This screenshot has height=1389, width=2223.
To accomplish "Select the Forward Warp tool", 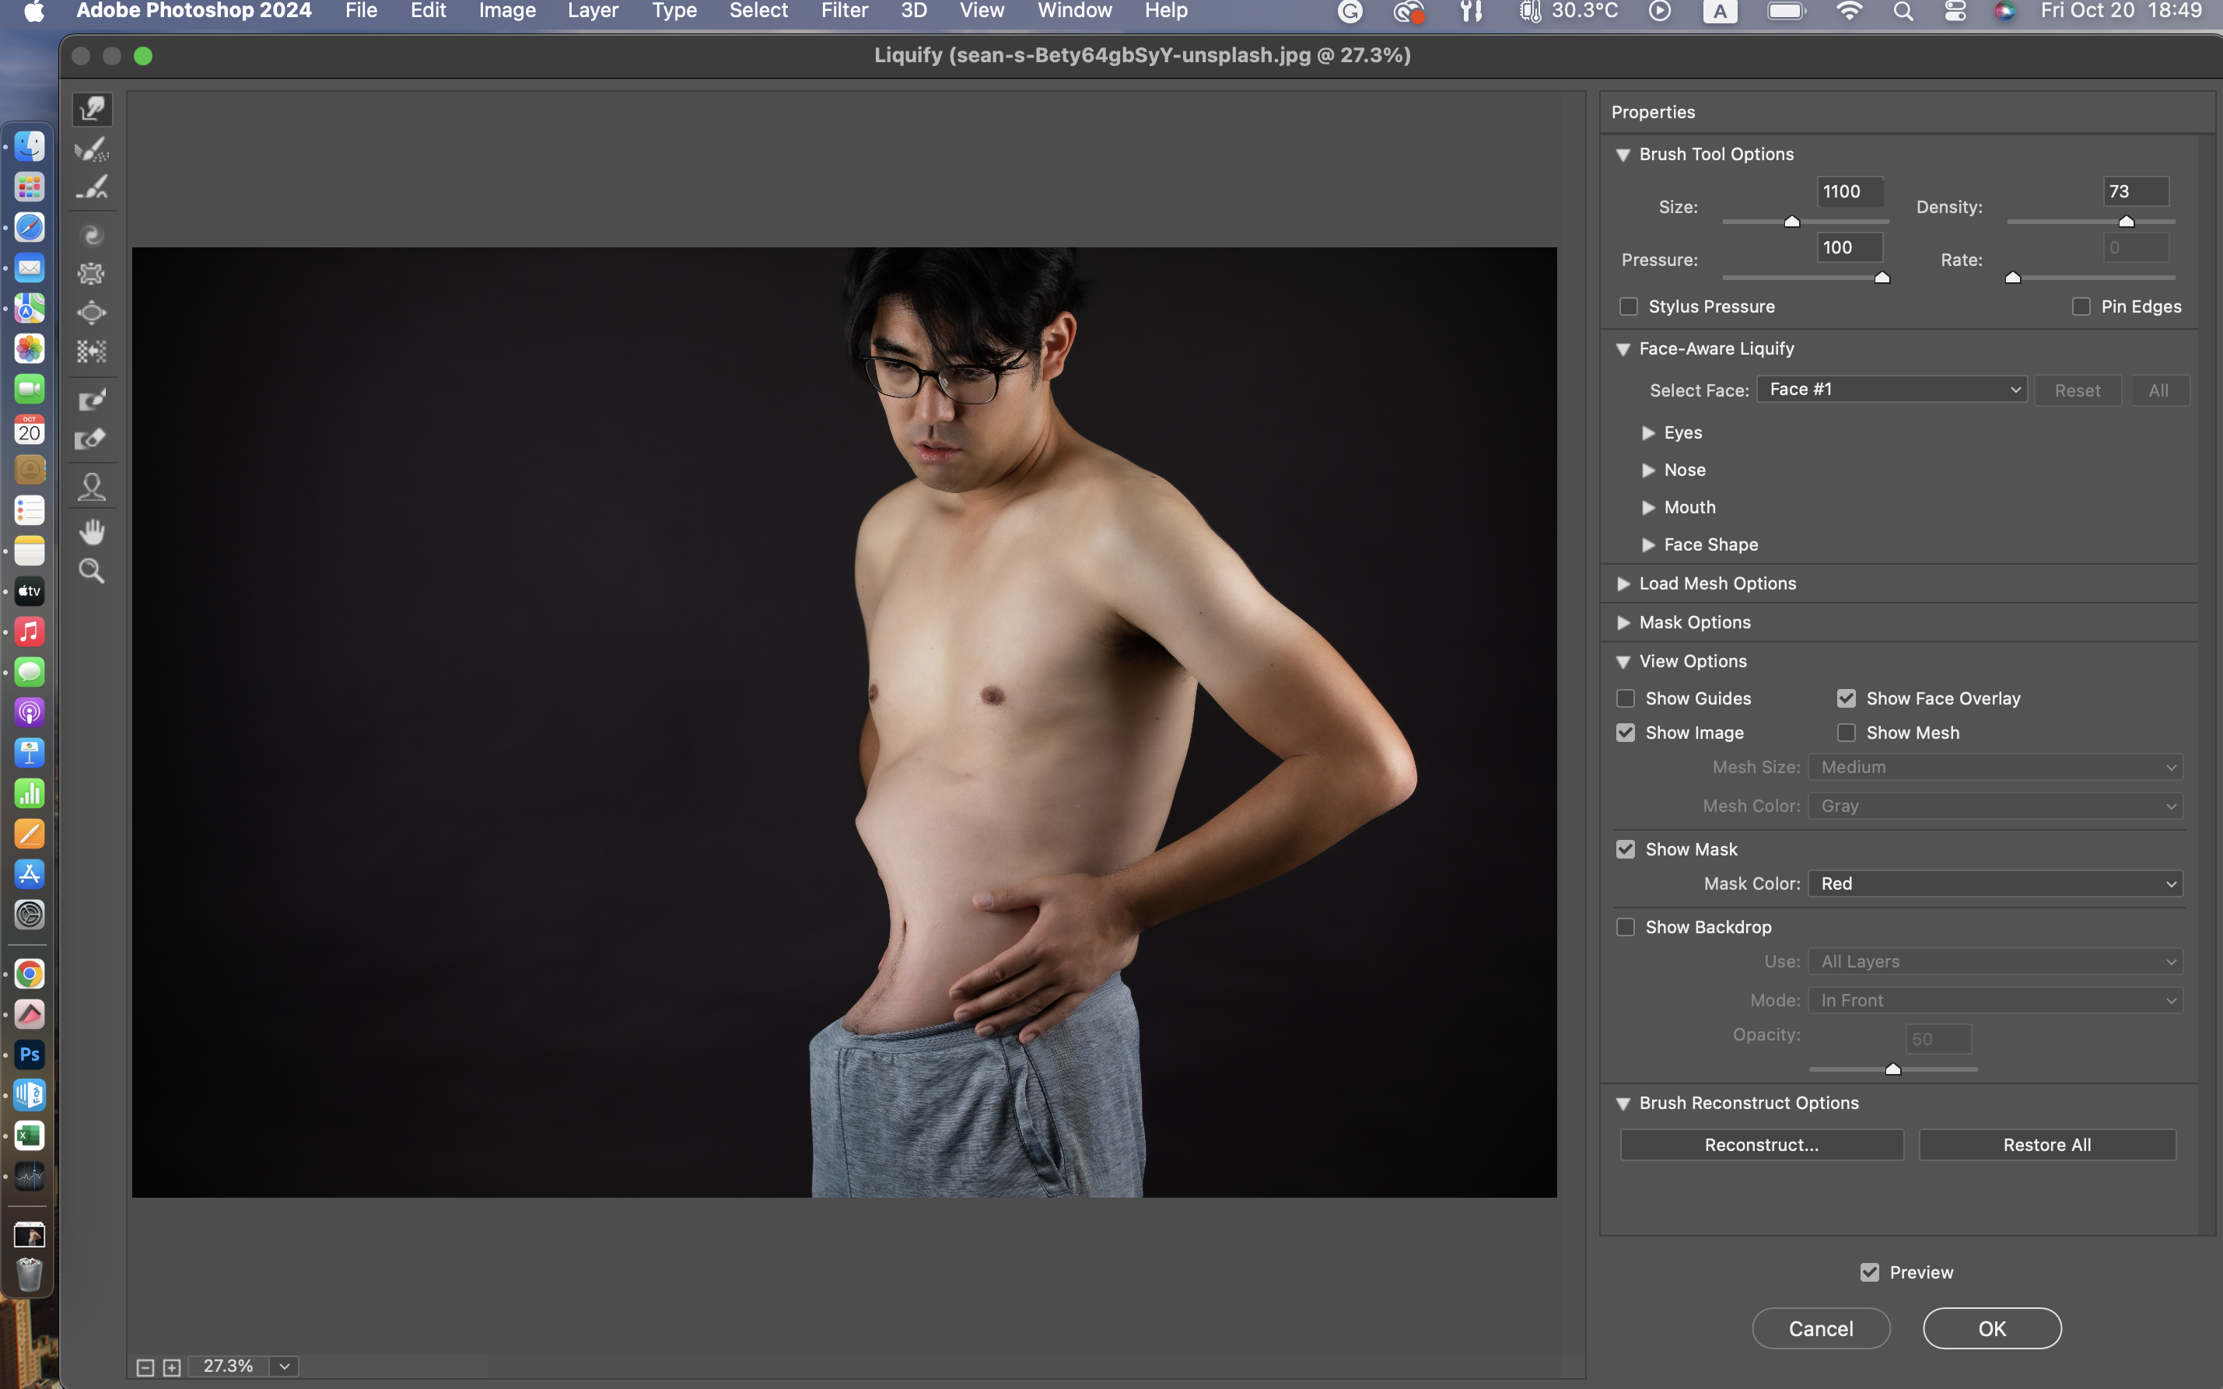I will (x=92, y=110).
